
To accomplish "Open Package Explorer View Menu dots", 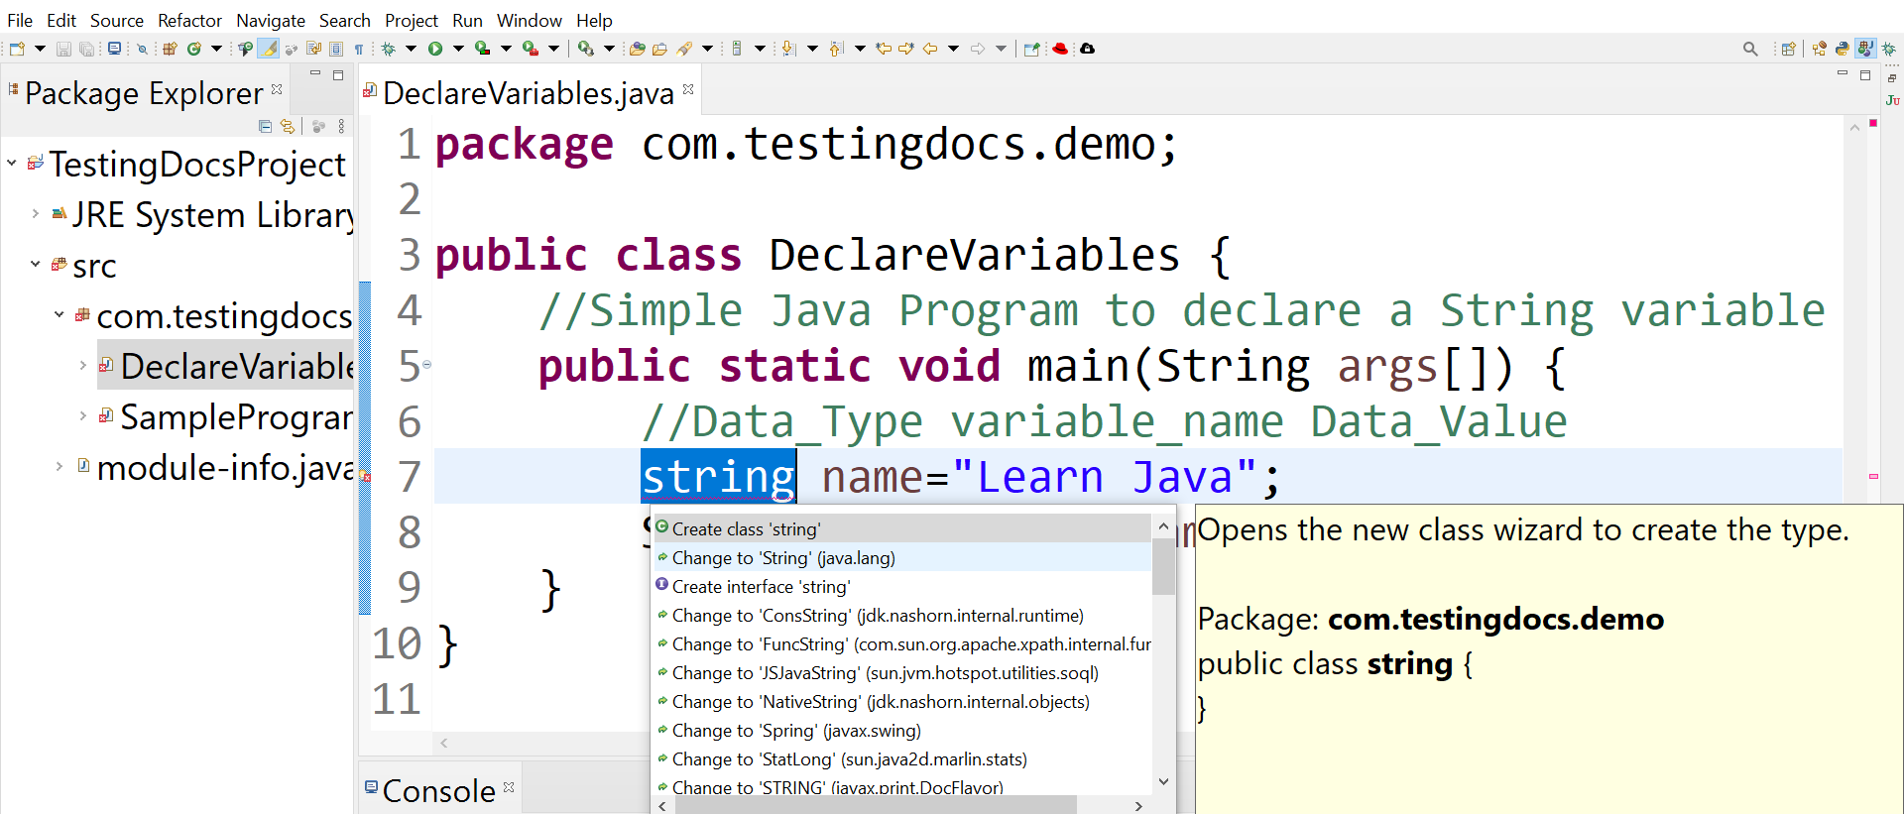I will (x=341, y=126).
